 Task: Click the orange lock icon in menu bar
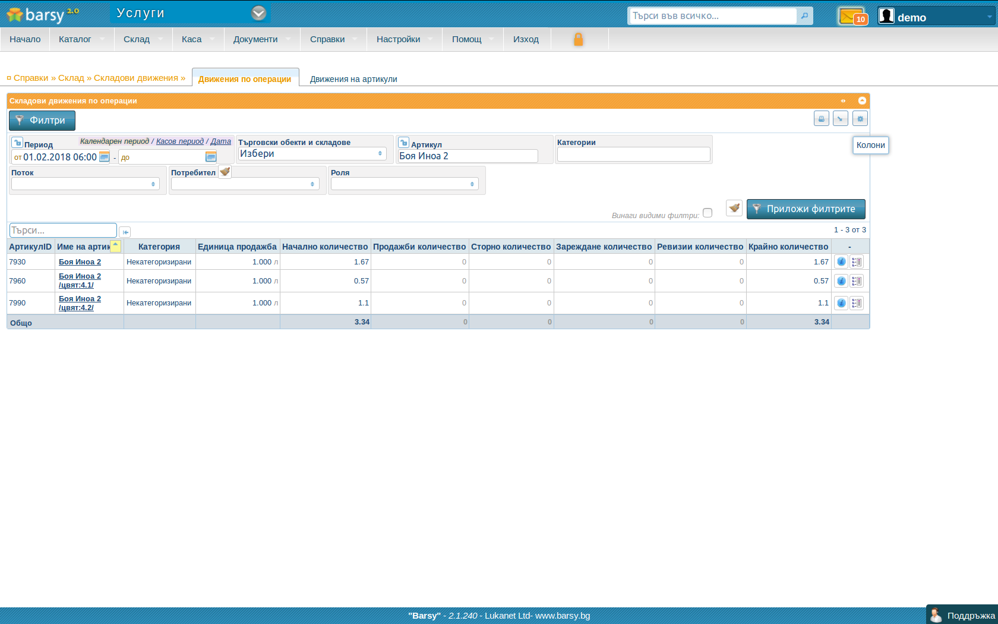[579, 39]
